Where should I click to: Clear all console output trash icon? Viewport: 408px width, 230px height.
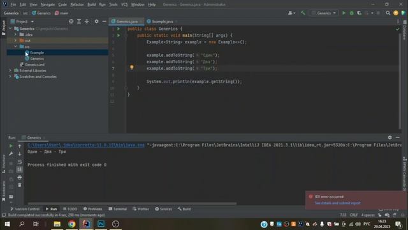click(20, 185)
